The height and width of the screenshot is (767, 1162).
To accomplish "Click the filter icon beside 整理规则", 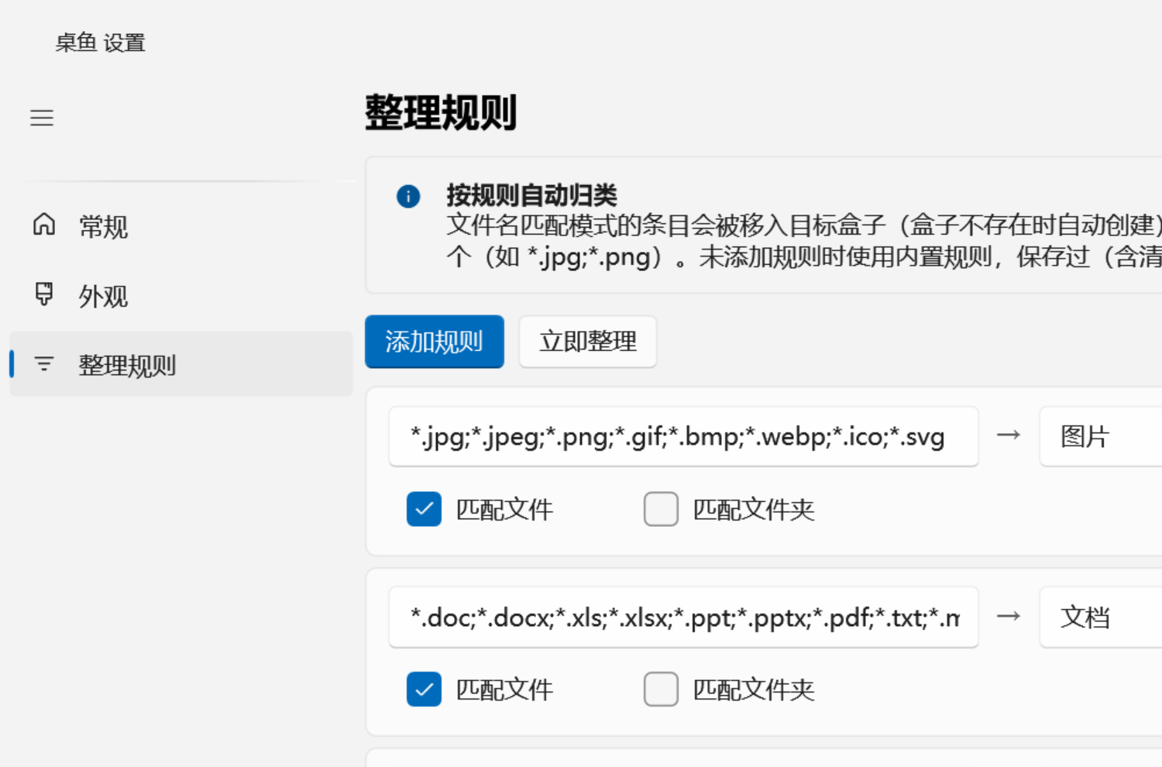I will tap(44, 363).
